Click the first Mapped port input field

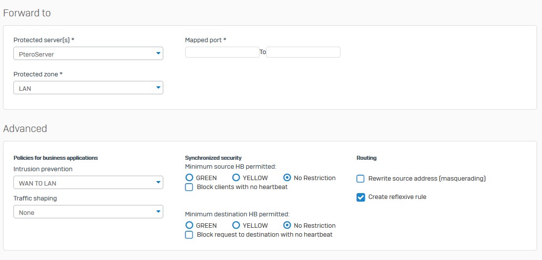(222, 52)
